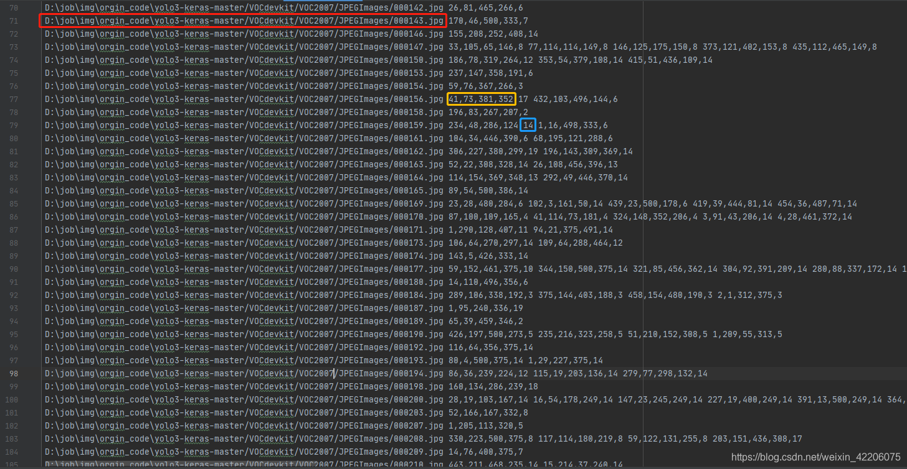Click the annotation text '196,83,267,207,2'
Screen dimensions: 907x469
point(488,113)
